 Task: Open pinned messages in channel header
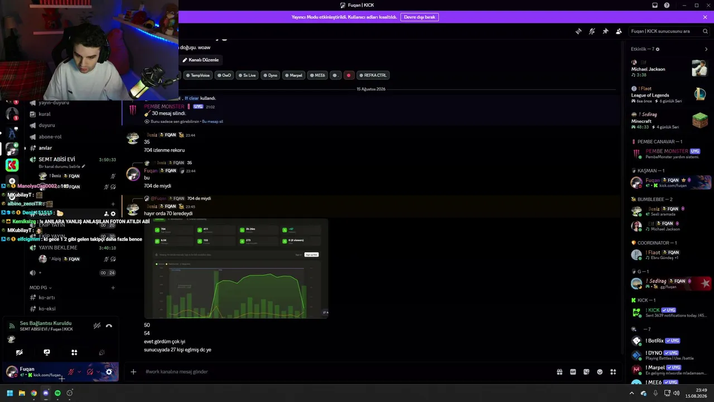(605, 31)
